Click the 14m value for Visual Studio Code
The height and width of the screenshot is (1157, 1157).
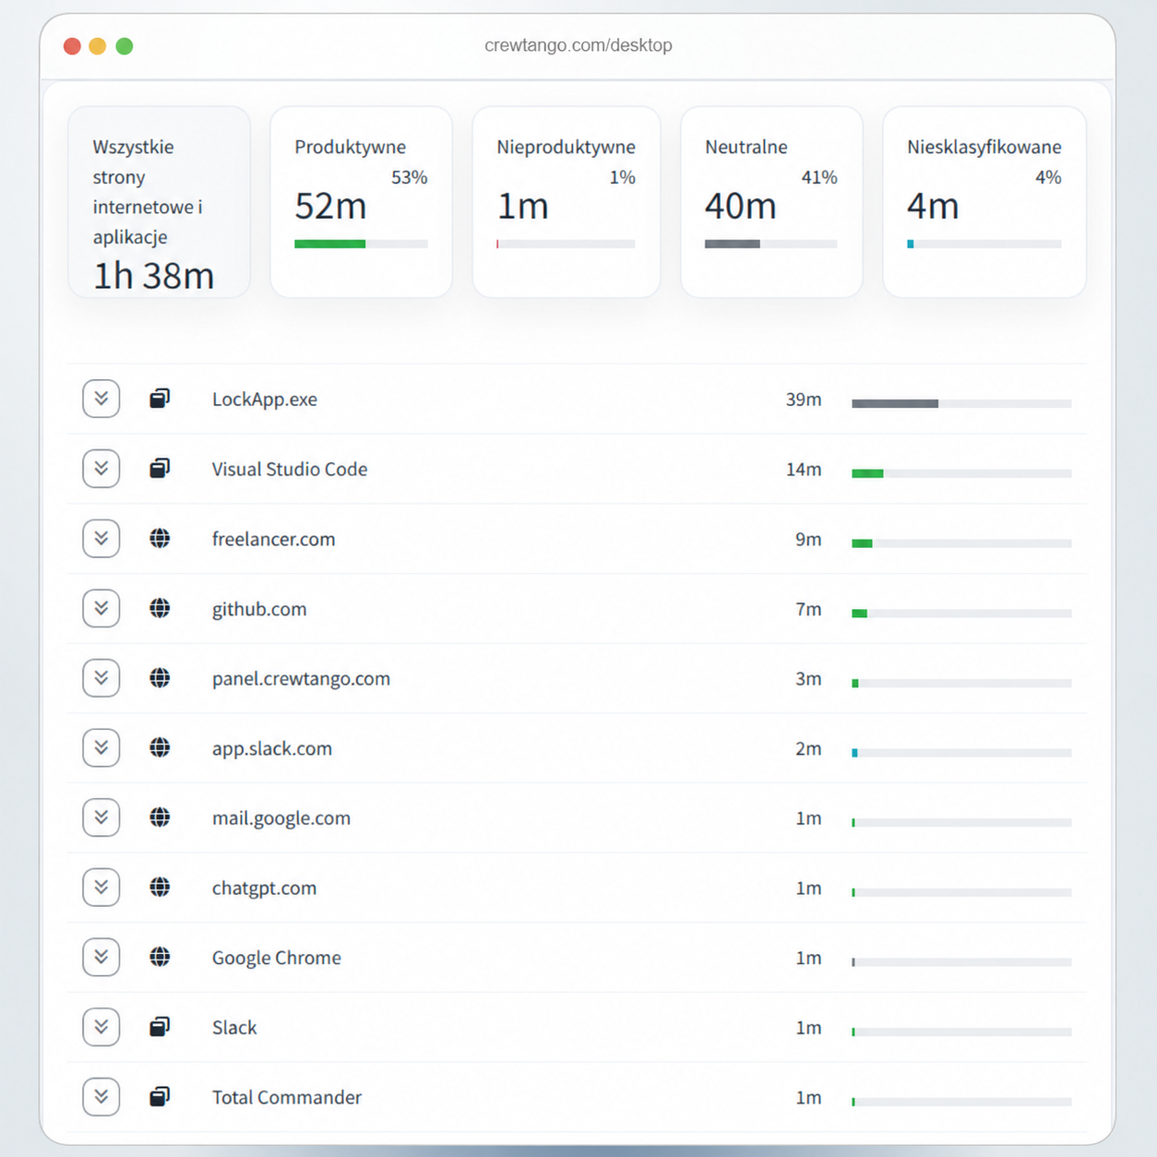point(804,470)
